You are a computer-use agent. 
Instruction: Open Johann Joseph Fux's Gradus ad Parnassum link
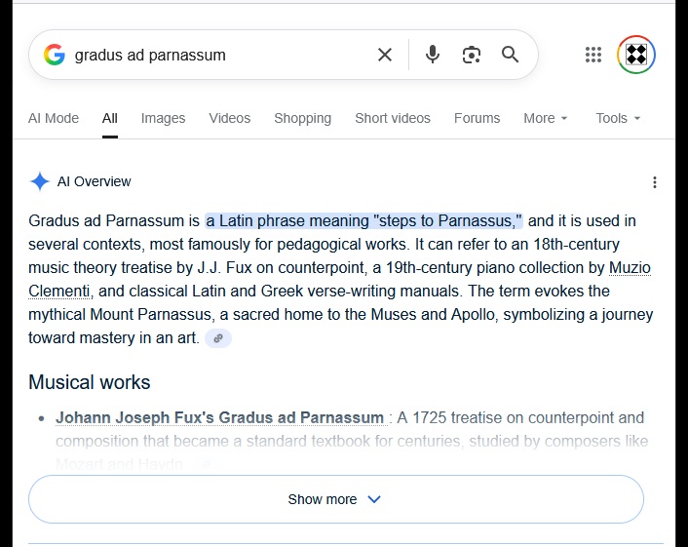(x=219, y=418)
